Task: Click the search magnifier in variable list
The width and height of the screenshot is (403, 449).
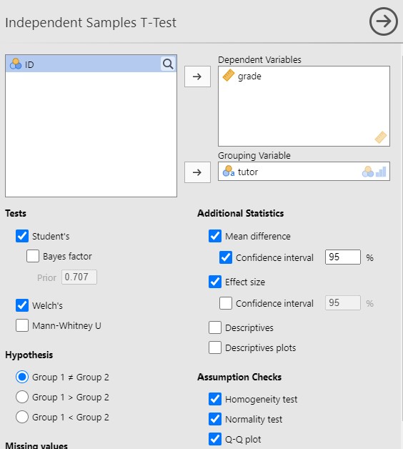Action: pos(168,64)
